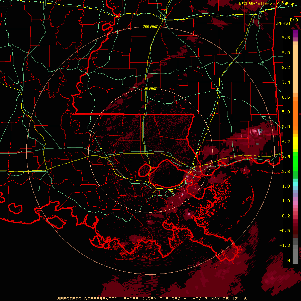
Task: Click the 5.8 scale value
Action: (286, 112)
